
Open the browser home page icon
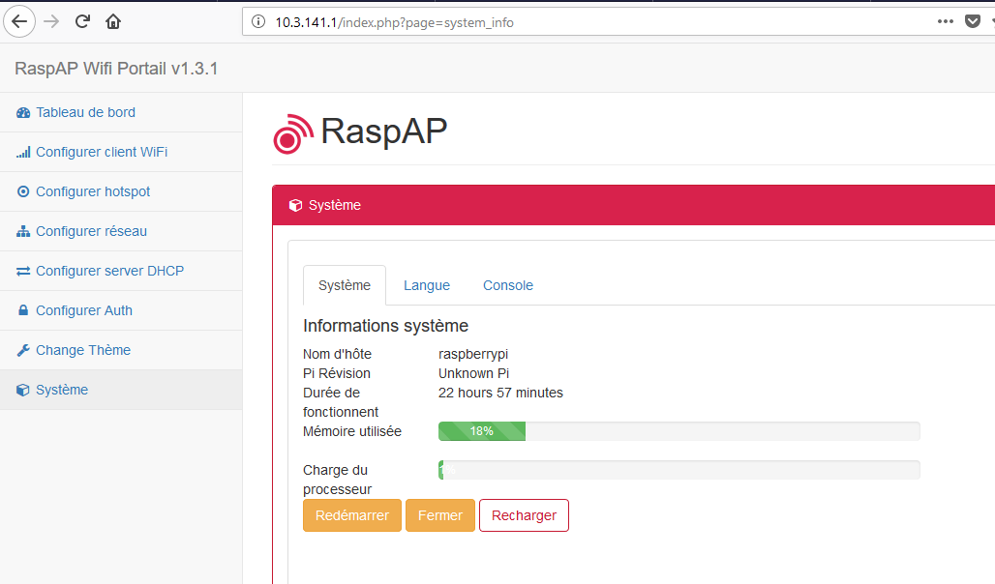pos(113,21)
